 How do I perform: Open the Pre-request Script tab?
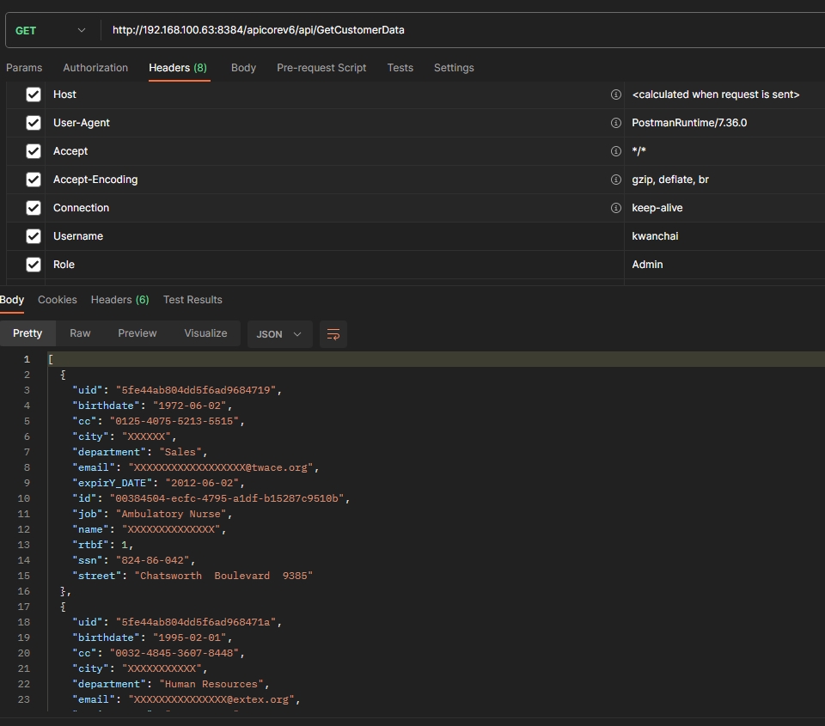tap(321, 68)
